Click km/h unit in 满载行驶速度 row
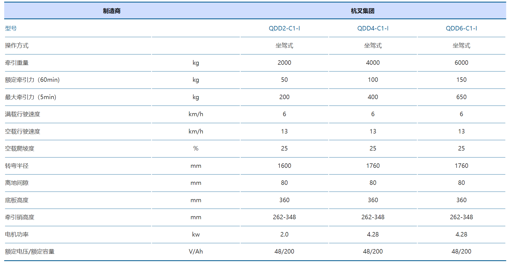This screenshot has height=265, width=507. pos(196,114)
